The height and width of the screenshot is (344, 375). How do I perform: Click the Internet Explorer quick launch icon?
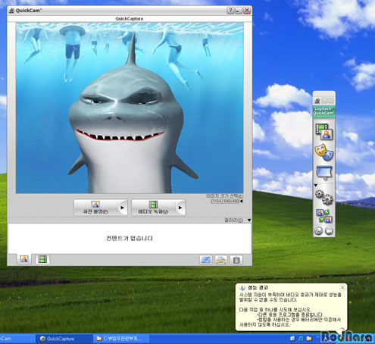[301, 338]
